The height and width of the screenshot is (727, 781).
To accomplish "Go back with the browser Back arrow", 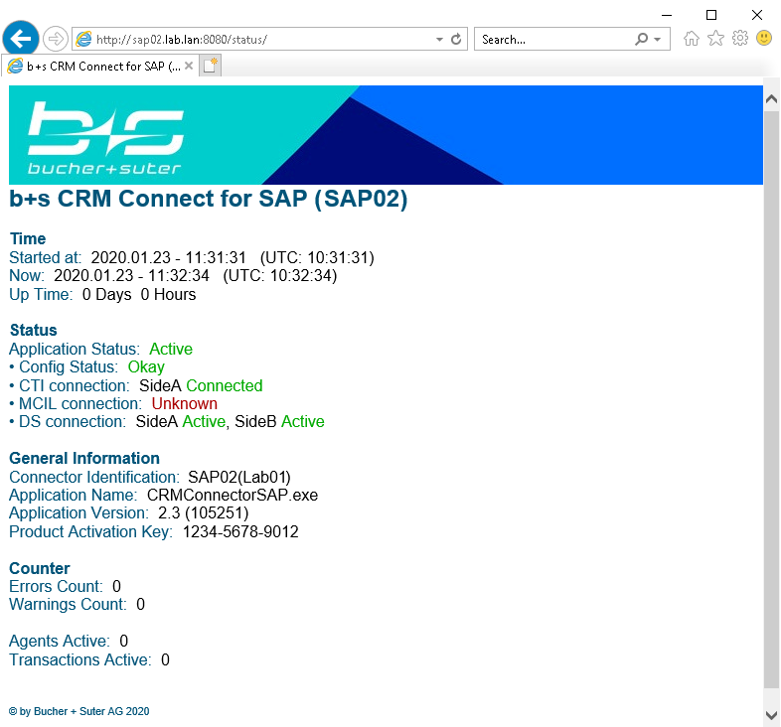I will point(21,39).
